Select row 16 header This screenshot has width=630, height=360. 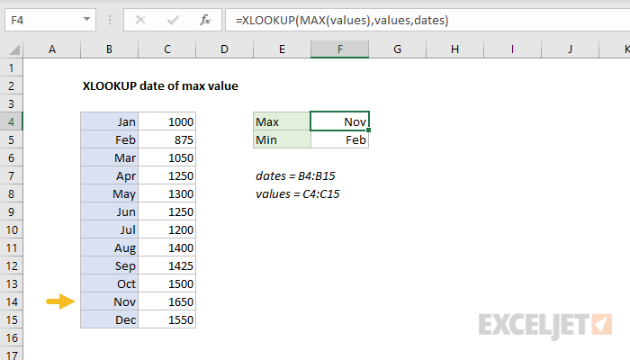[11, 337]
